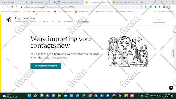Viewport: 176px width, 99px height.
Task: Open the Tag step in breadcrumb
Action: [53, 21]
